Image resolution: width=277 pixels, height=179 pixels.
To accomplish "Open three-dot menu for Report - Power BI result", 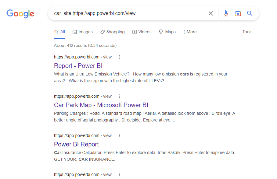I will pyautogui.click(x=119, y=57).
